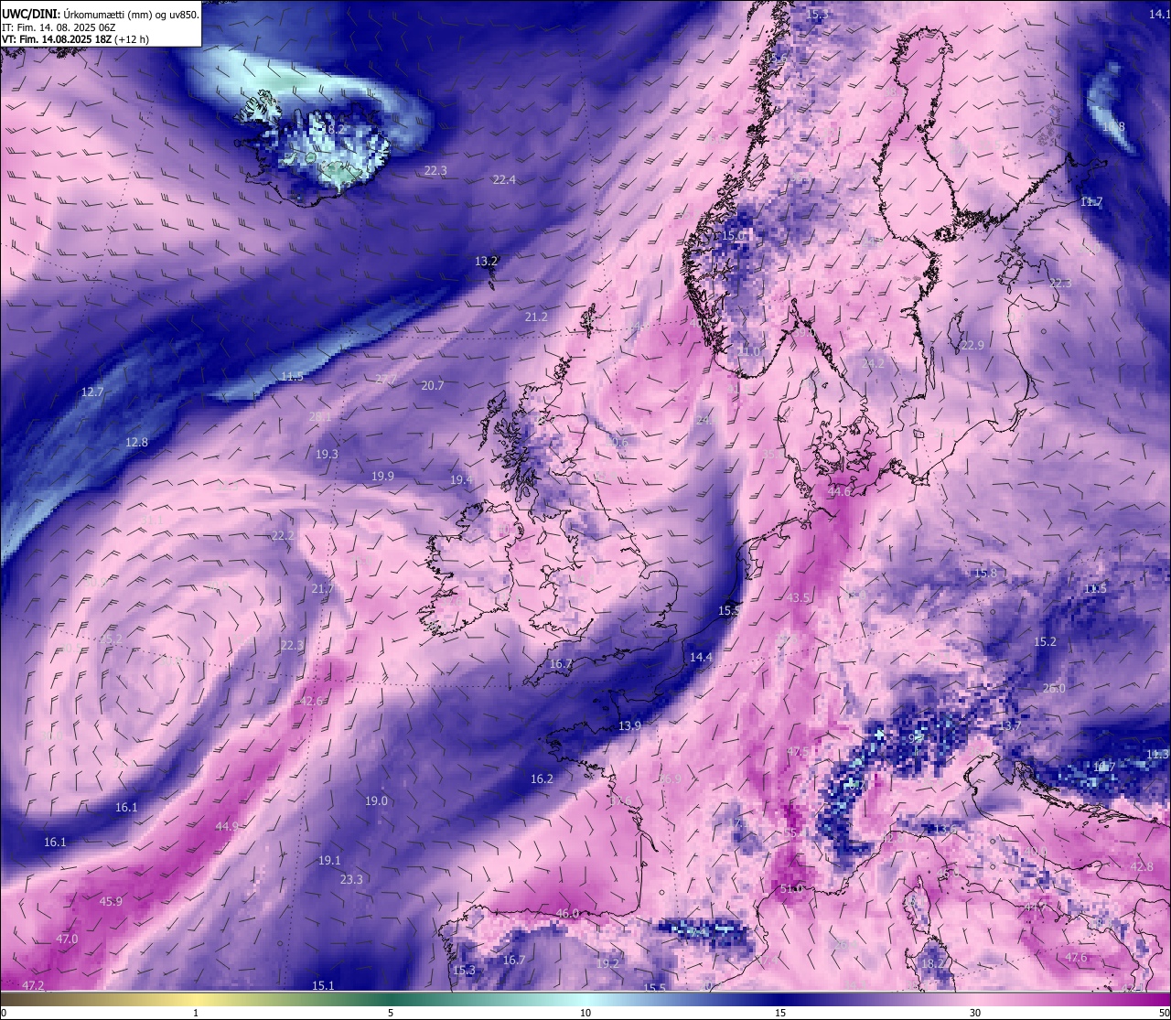Click the 21.2 value label

pyautogui.click(x=536, y=317)
